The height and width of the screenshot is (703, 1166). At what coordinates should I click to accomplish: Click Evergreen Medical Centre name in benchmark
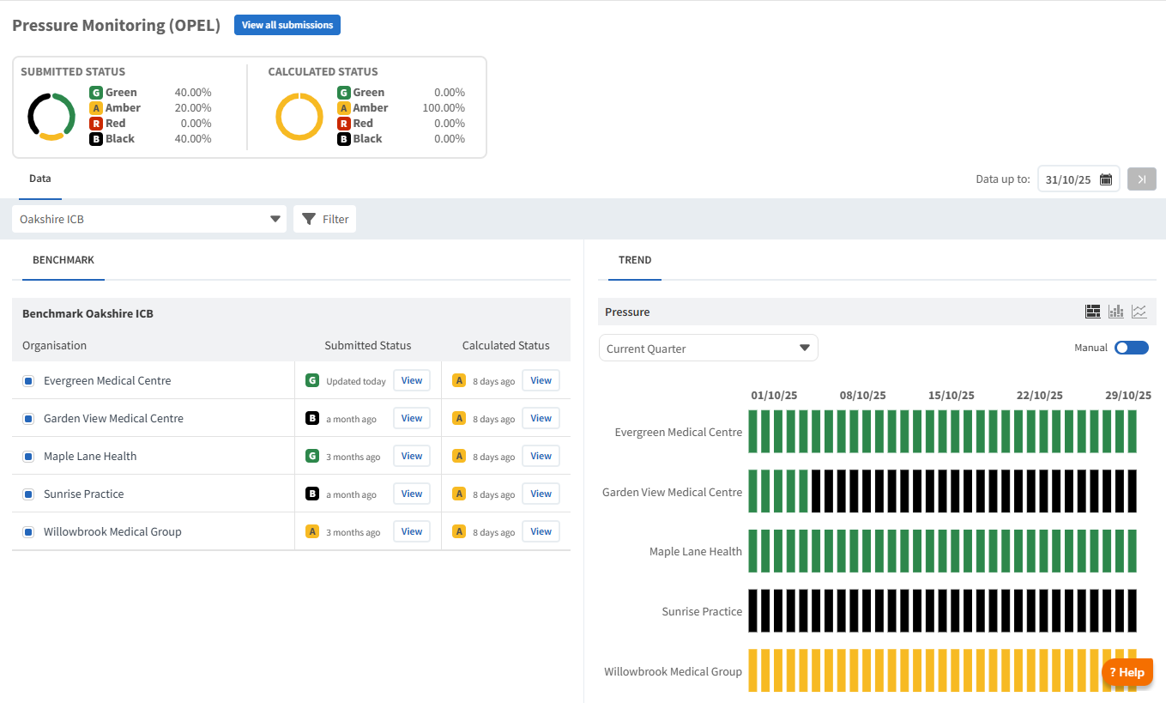pos(107,380)
